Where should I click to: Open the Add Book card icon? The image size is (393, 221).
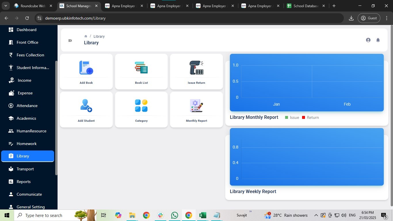(x=86, y=68)
